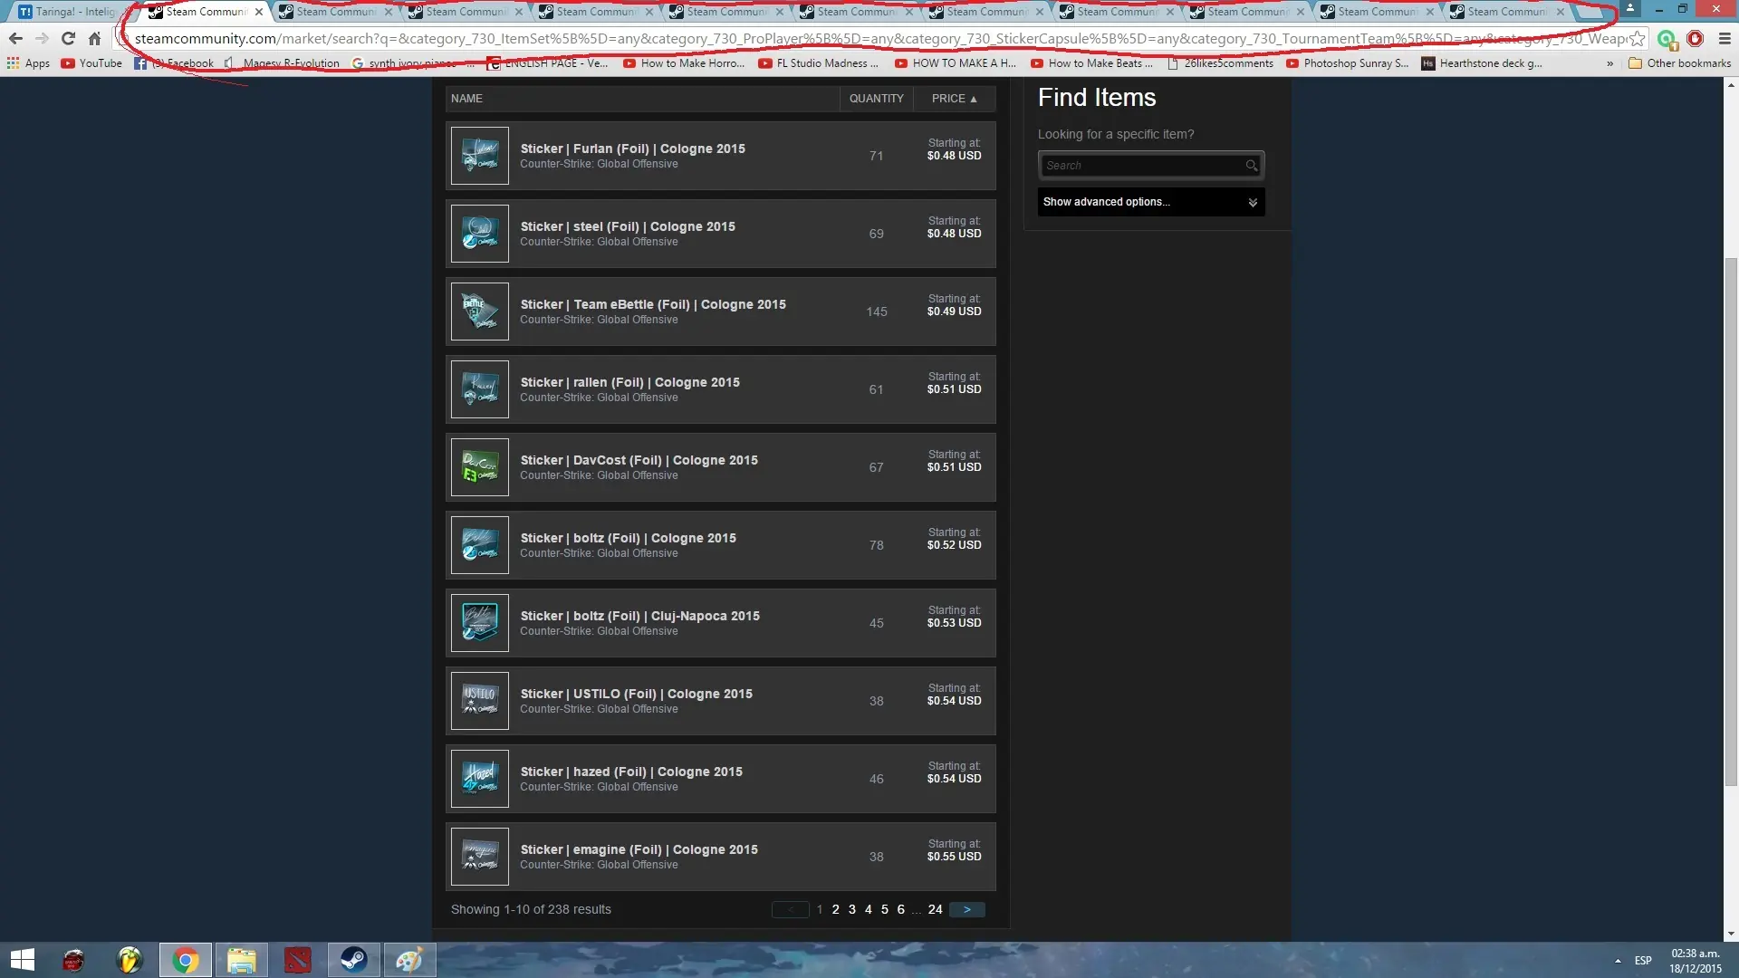Open the Team eBettle (Foil) sticker thumbnail
Screen dimensions: 1739x978
coord(480,312)
